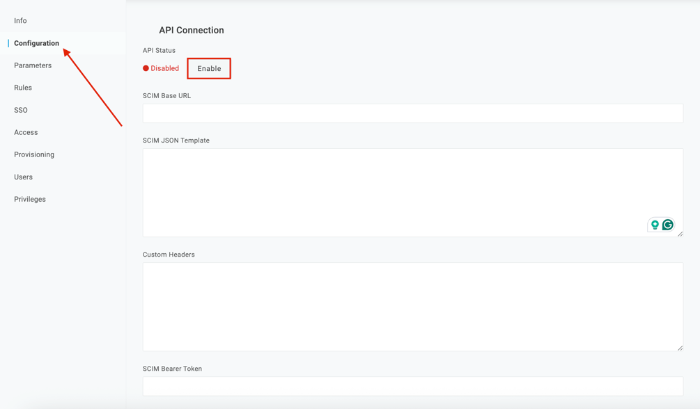
Task: Switch to the Configuration section
Action: pos(36,42)
